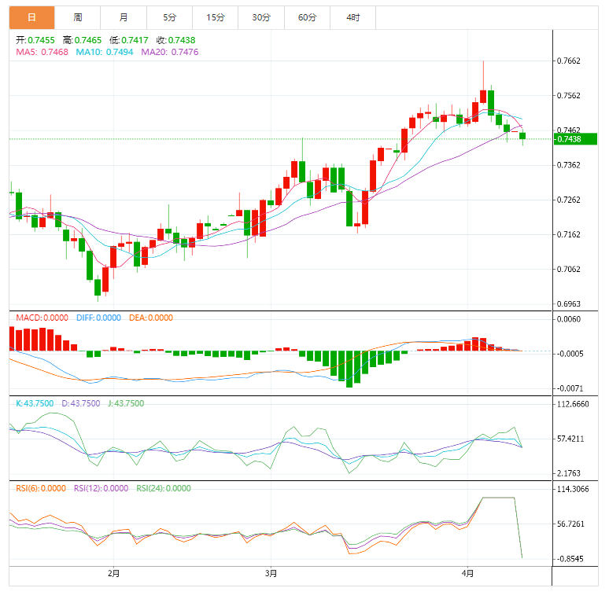This screenshot has width=609, height=599.
Task: Click the MACD:0.0000 label
Action: coord(42,318)
